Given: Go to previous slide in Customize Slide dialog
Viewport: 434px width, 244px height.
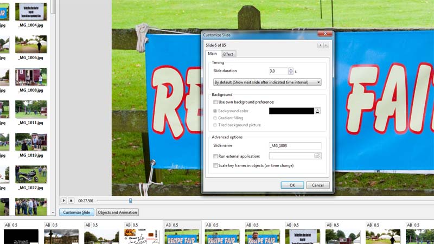Looking at the screenshot, I should tap(320, 45).
